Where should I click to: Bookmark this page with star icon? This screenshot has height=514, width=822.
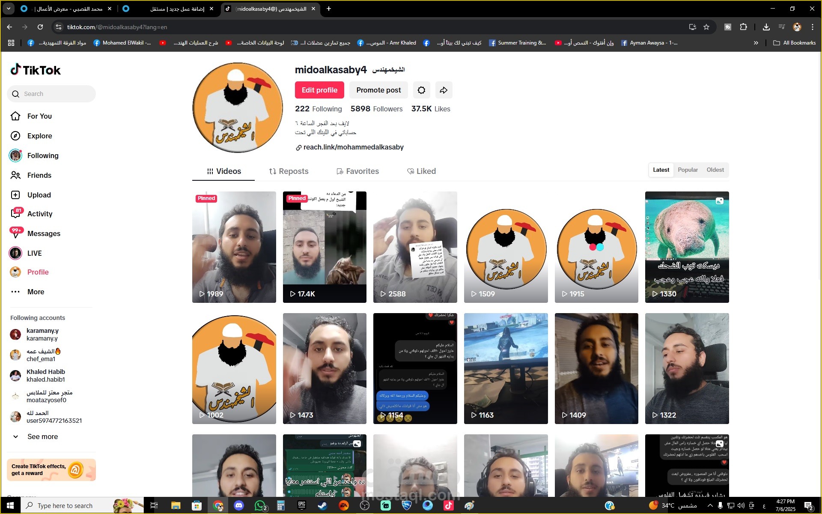click(x=706, y=27)
